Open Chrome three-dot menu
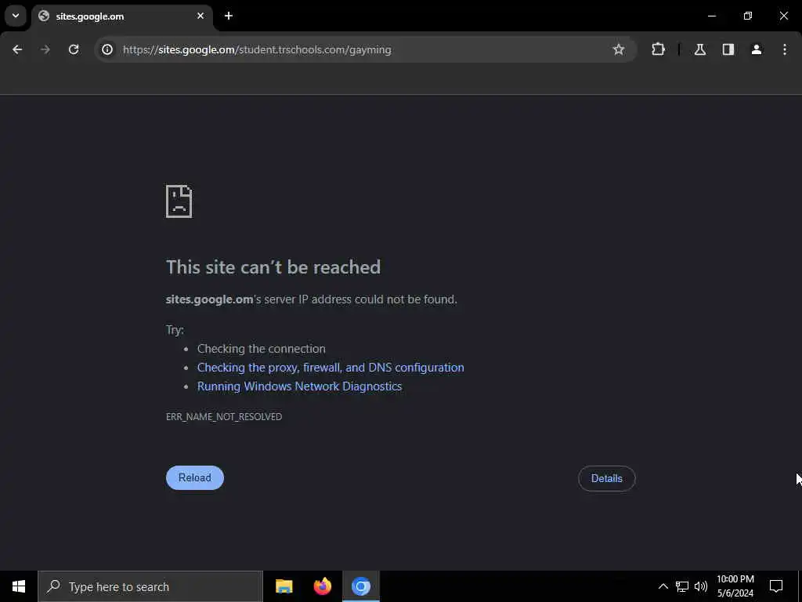This screenshot has width=802, height=602. 785,49
